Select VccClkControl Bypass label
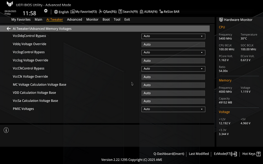This screenshot has height=164, width=263. (29, 68)
